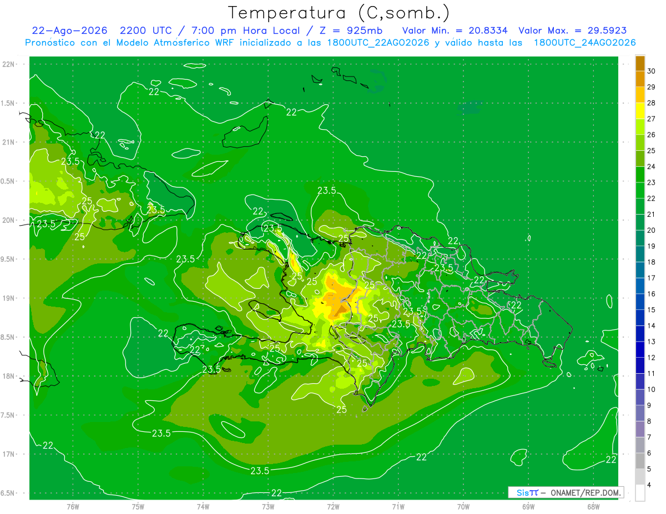Pick the green swatch between legend 22 and 23

tap(640, 190)
